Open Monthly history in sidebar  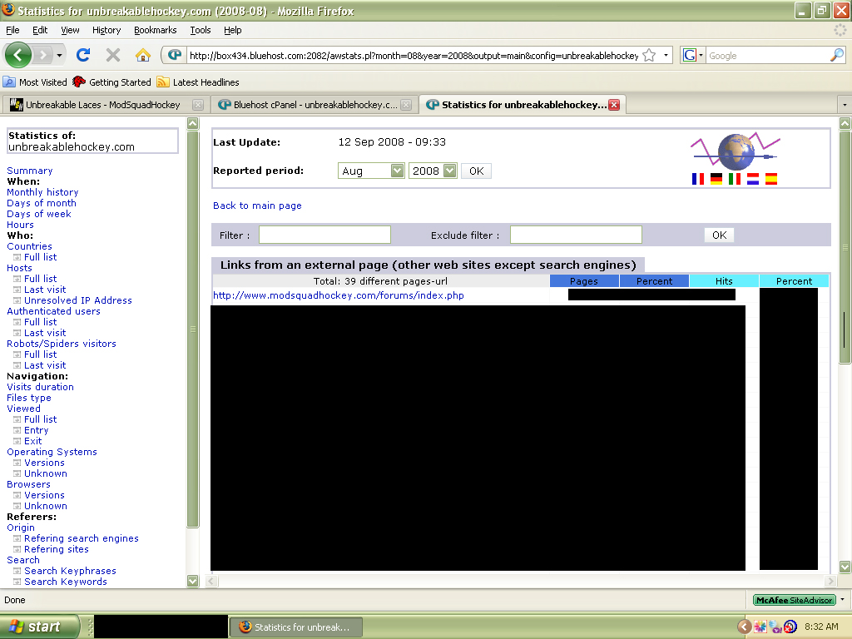(42, 192)
